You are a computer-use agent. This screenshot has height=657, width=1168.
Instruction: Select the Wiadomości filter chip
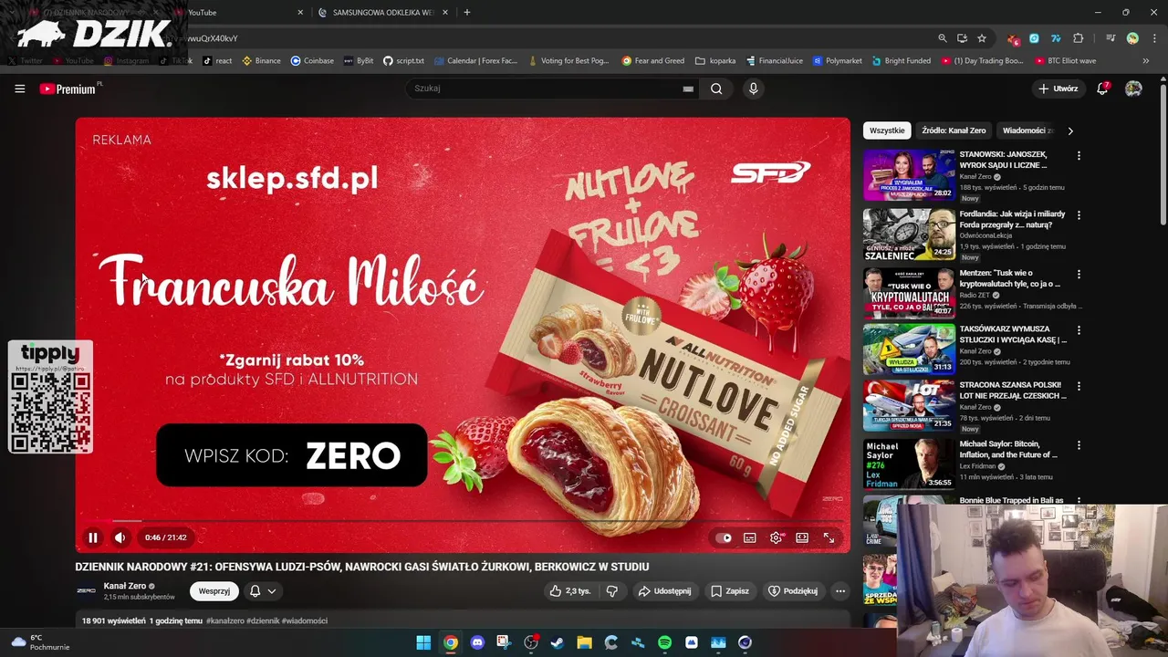tap(1027, 130)
